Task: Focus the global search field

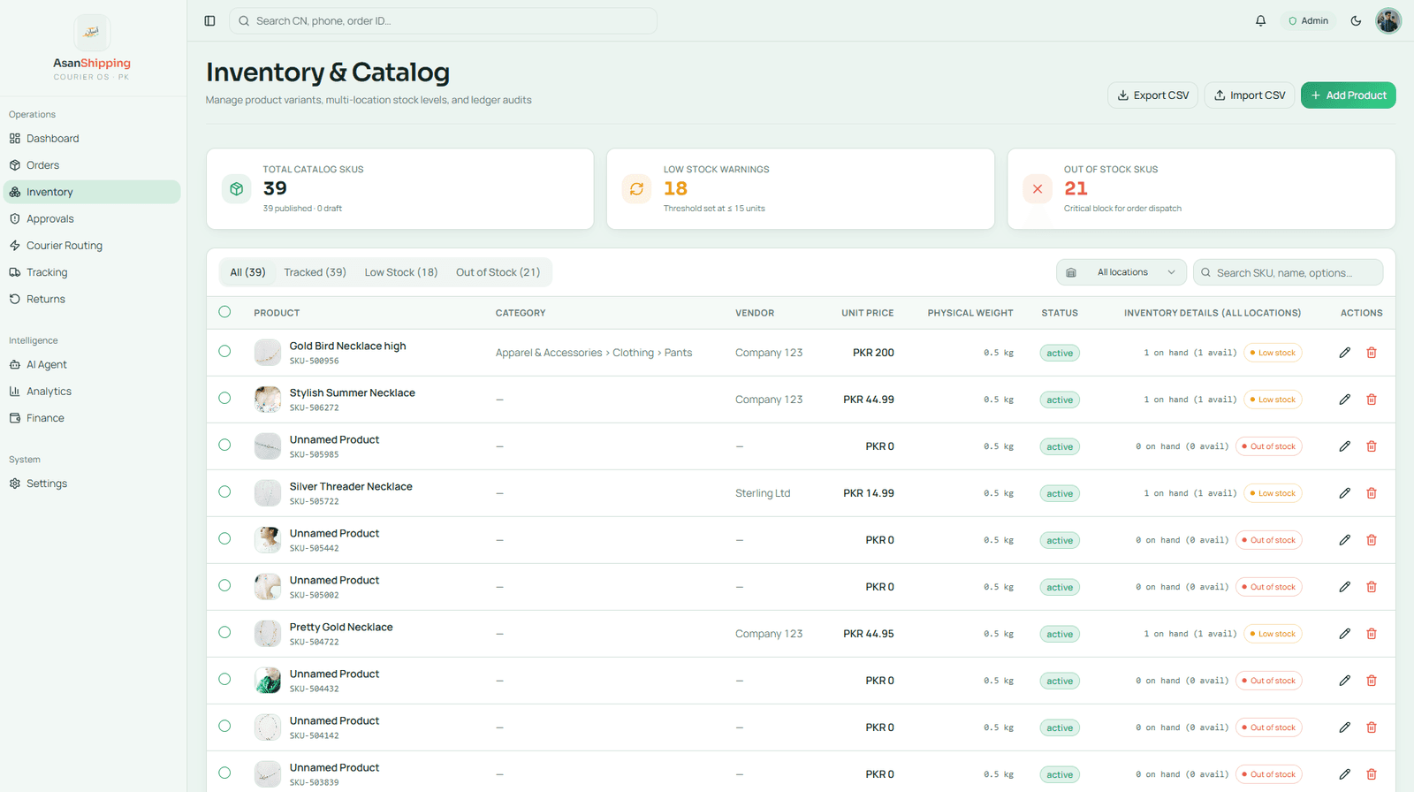Action: pyautogui.click(x=443, y=21)
